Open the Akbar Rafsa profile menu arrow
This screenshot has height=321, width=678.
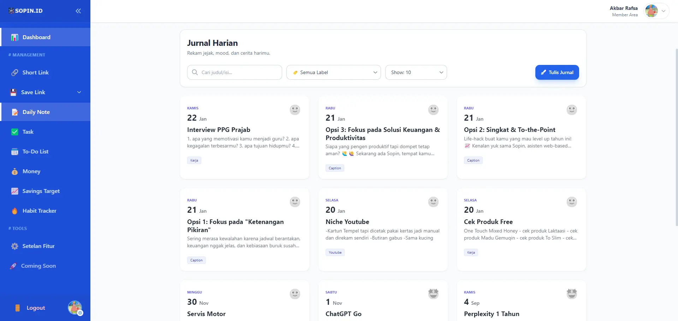[664, 11]
